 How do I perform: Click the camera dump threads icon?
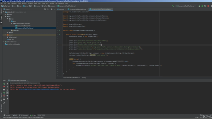click(4, 90)
